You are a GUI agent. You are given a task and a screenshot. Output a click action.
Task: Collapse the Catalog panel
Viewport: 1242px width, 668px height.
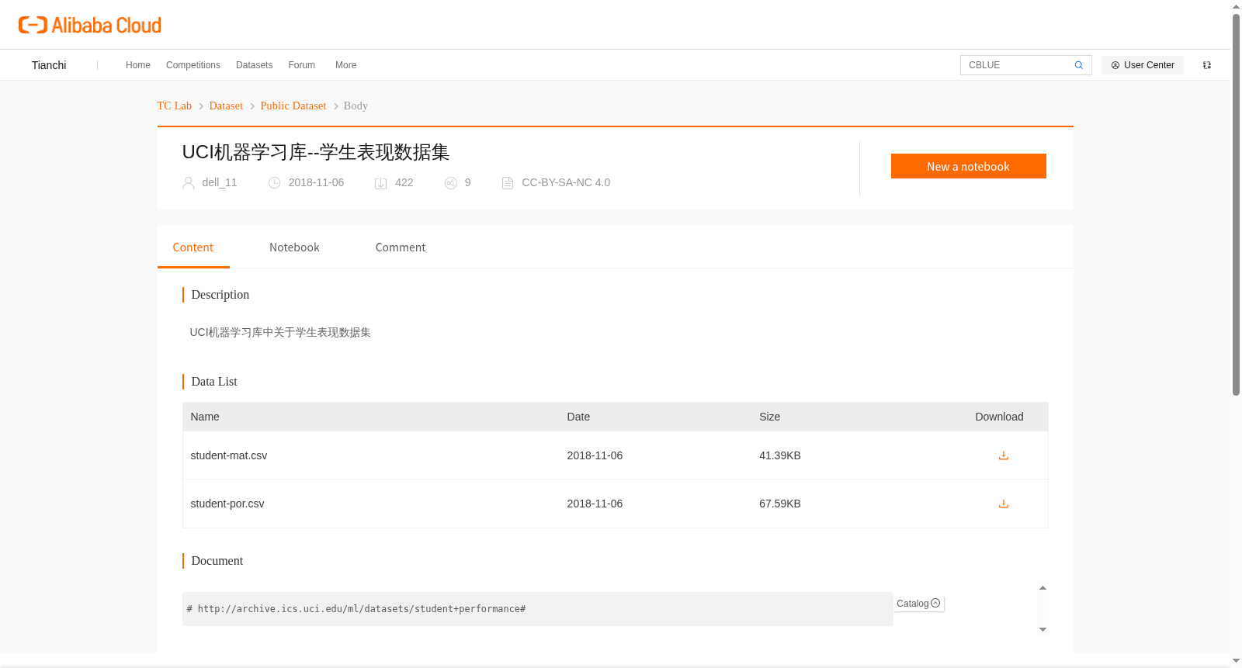pyautogui.click(x=935, y=603)
